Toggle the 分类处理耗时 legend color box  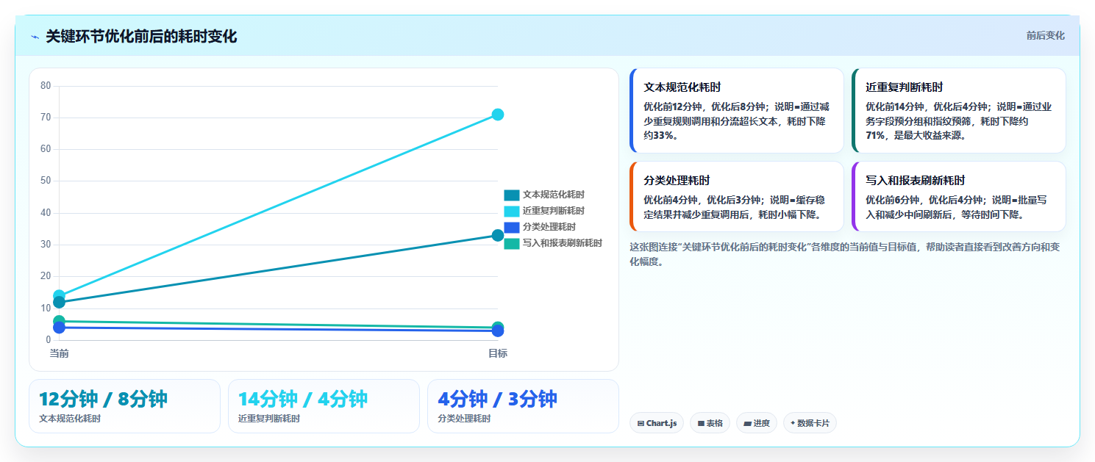coord(512,227)
